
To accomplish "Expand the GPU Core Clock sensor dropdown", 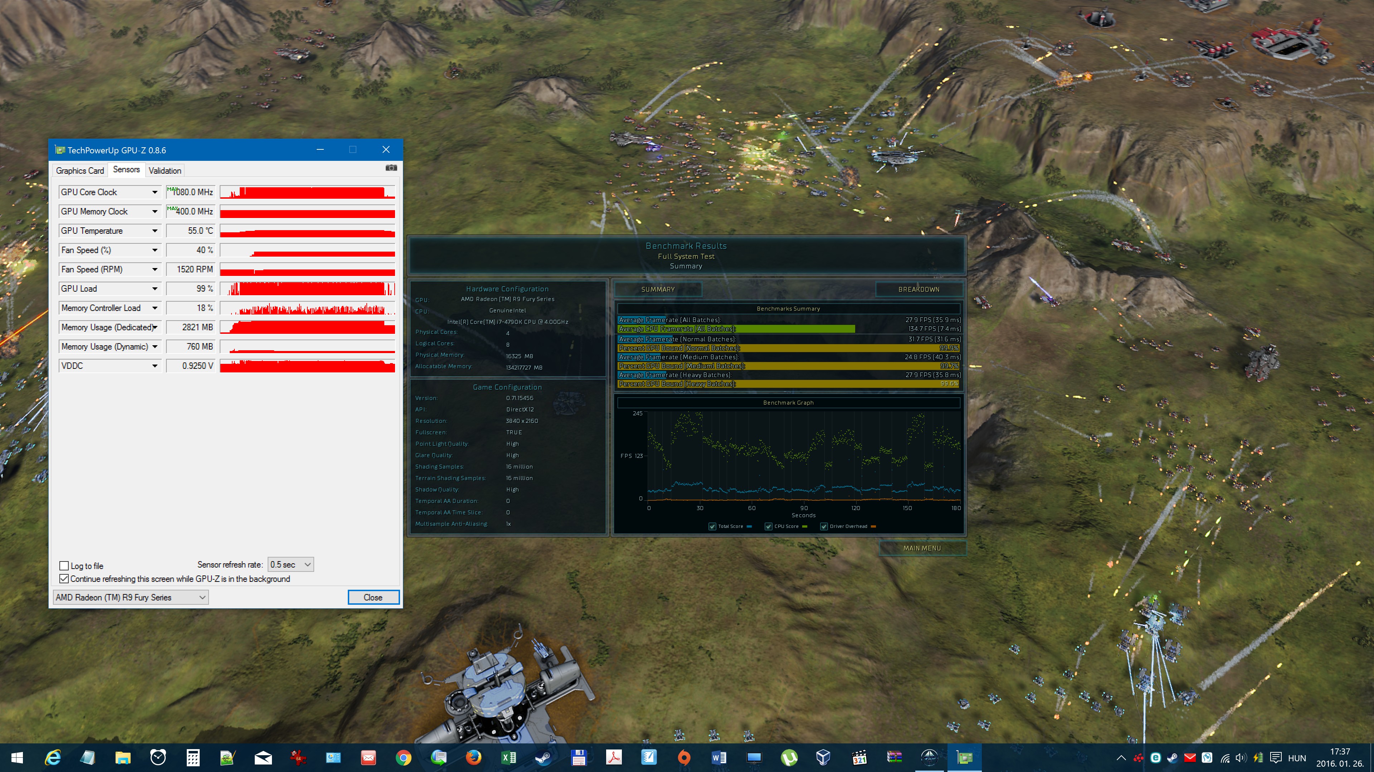I will pos(155,192).
